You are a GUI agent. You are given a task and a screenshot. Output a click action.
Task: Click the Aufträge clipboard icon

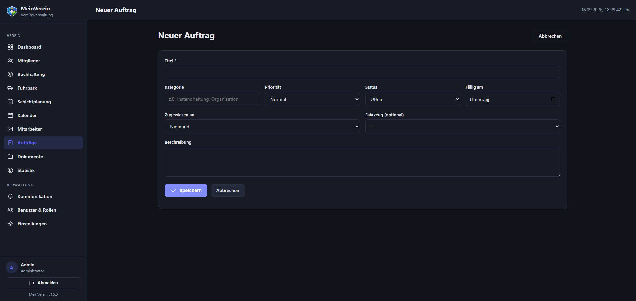[x=10, y=143]
